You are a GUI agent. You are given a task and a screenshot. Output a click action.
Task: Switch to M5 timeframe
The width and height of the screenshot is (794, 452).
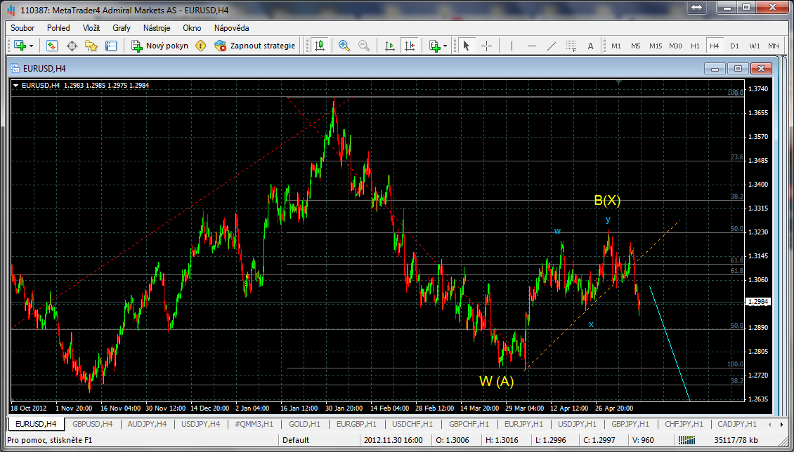coord(635,46)
